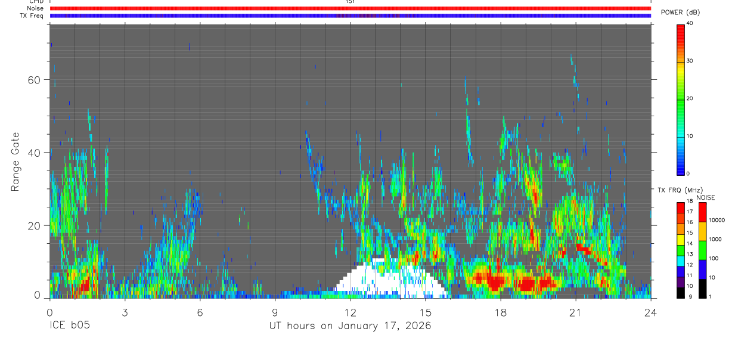The image size is (732, 338).
Task: Click the NOISE legend title
Action: pyautogui.click(x=706, y=197)
